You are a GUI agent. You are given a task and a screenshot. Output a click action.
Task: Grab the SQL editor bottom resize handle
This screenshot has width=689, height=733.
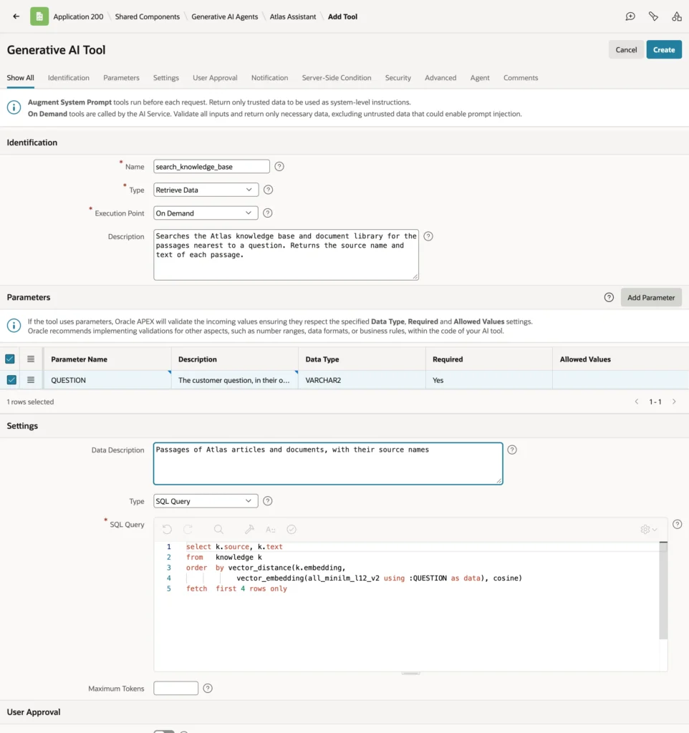click(x=410, y=673)
